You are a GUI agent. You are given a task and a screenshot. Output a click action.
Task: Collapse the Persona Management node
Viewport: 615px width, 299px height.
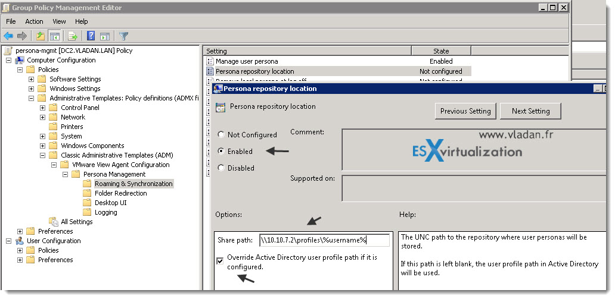pos(66,174)
